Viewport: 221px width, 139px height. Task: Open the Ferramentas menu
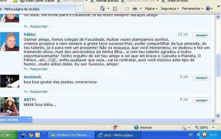click(192, 9)
